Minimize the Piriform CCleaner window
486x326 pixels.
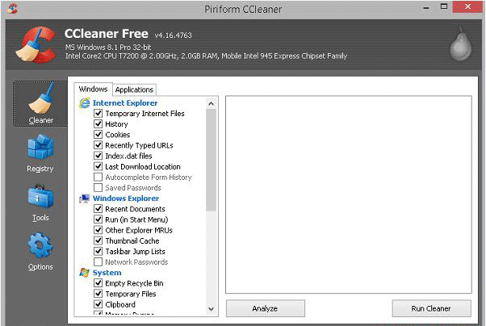pyautogui.click(x=426, y=7)
